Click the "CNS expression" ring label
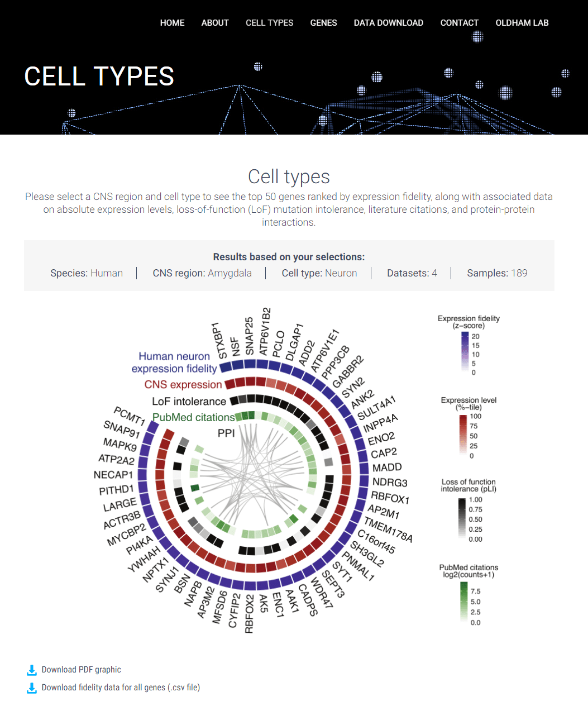588x706 pixels. click(x=183, y=385)
